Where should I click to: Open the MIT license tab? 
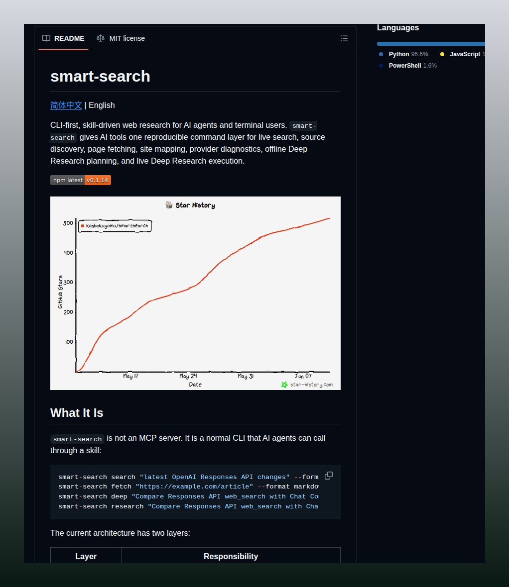121,38
